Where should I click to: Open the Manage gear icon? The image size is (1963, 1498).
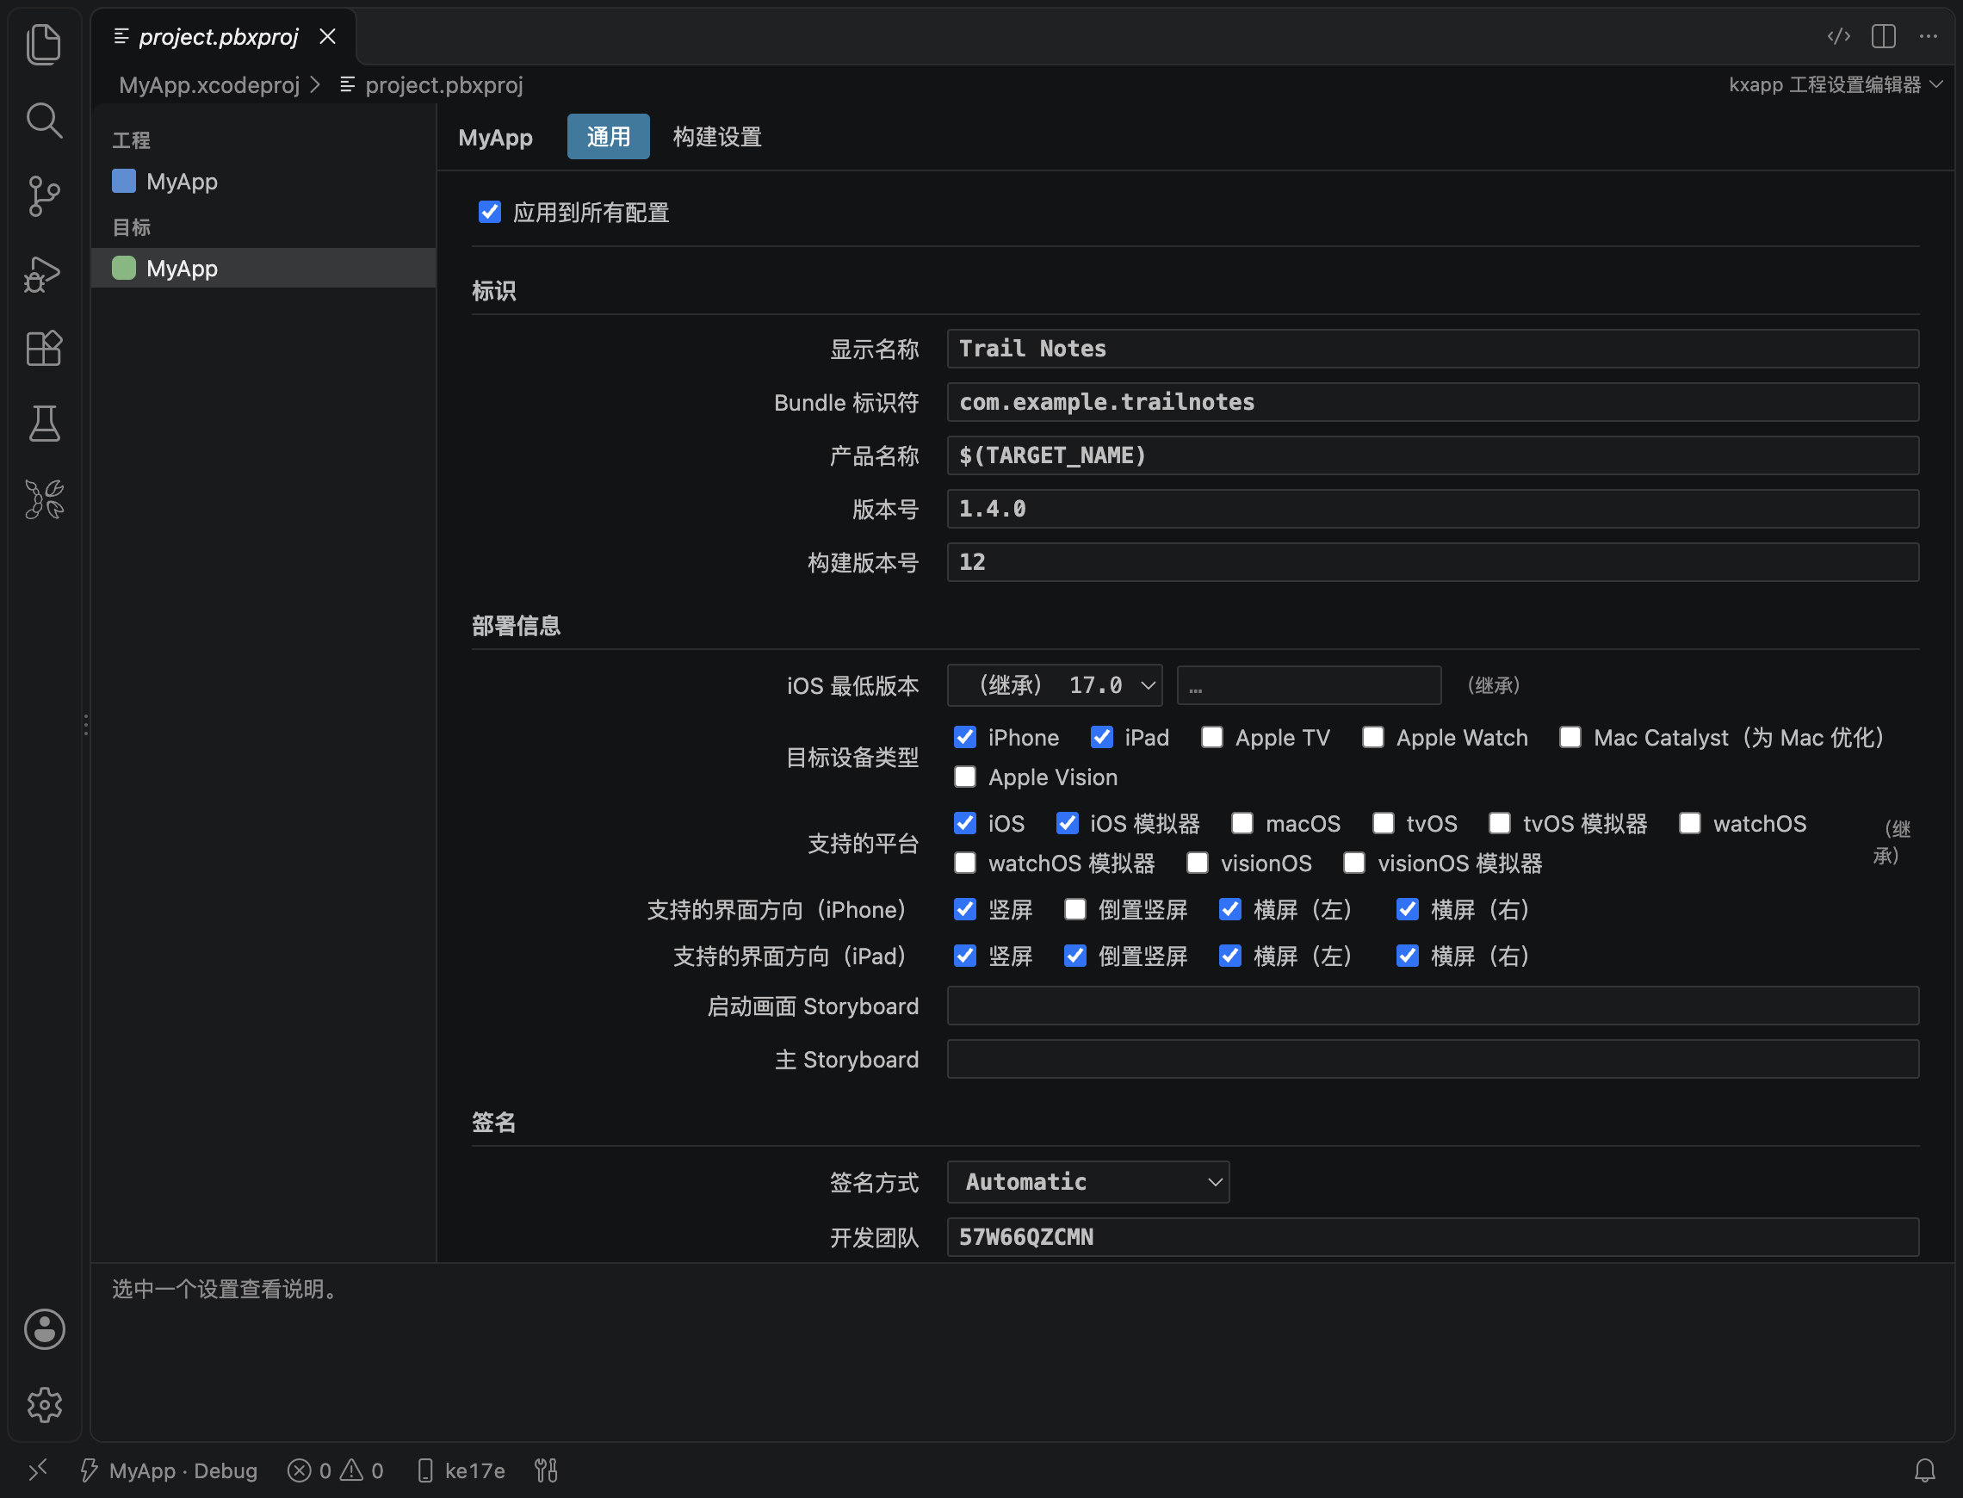[x=44, y=1404]
